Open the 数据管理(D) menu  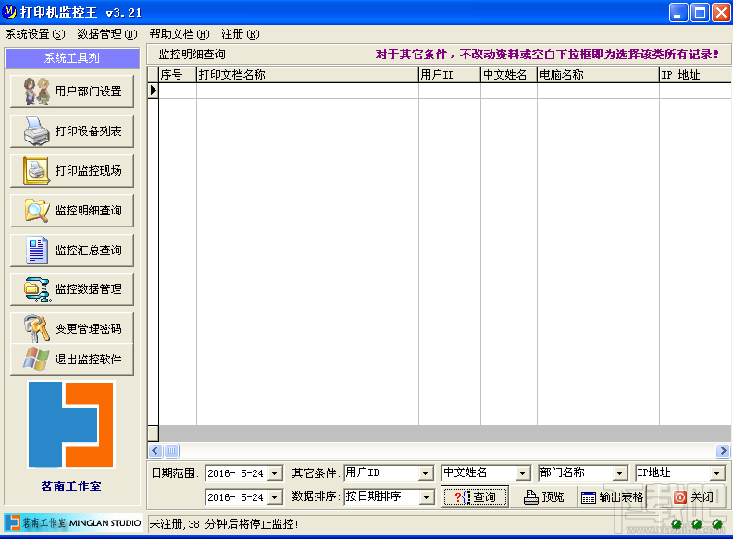point(107,34)
